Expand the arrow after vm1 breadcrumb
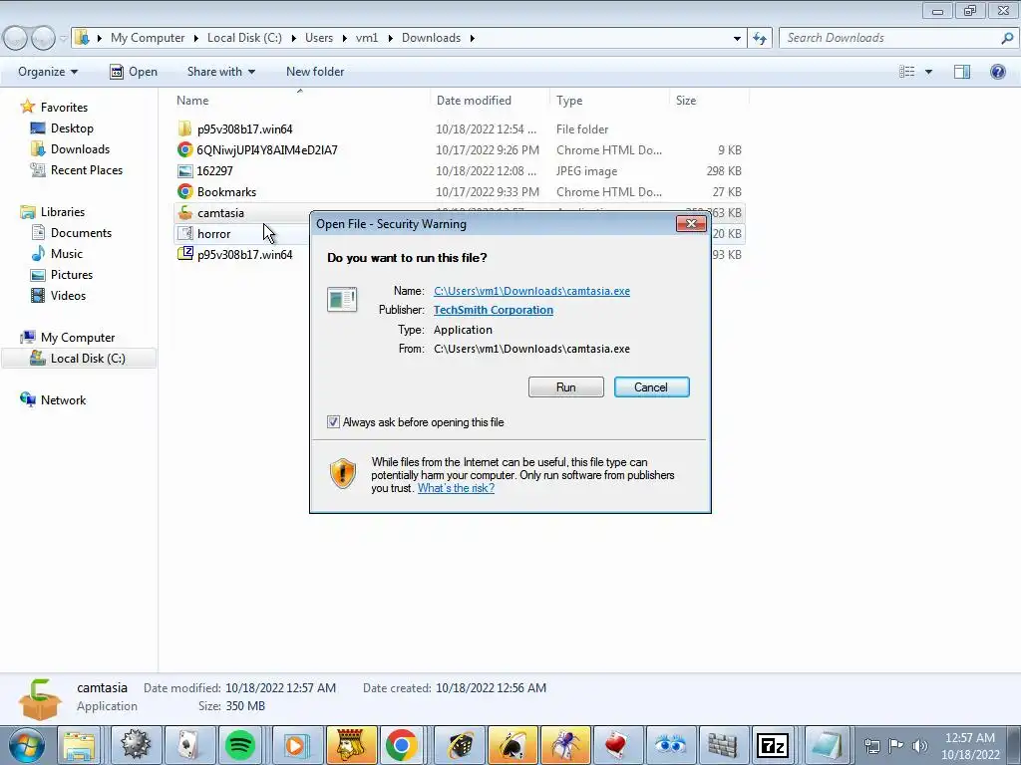The image size is (1021, 765). pyautogui.click(x=390, y=38)
